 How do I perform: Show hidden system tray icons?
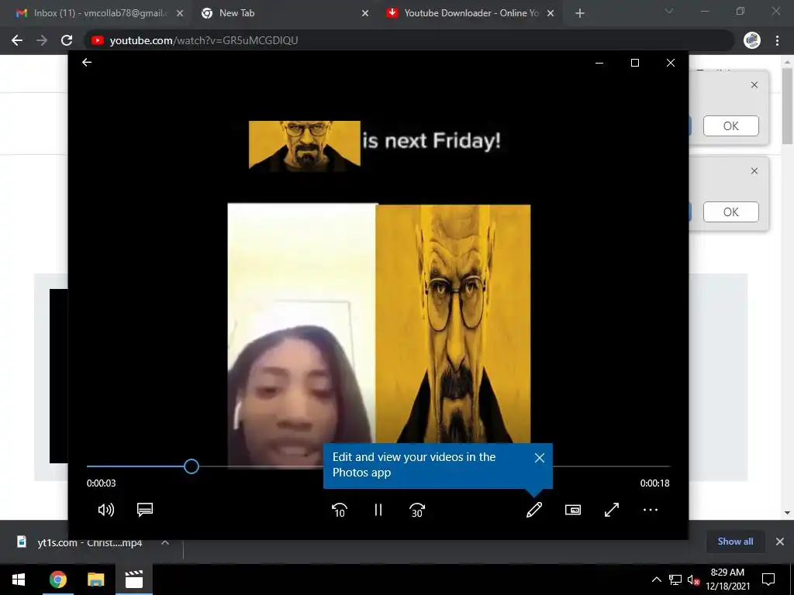click(x=656, y=580)
